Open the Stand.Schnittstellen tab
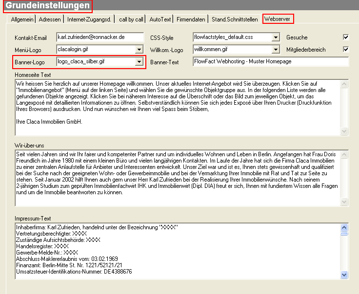Viewport: 359px width, 294px height. coord(235,19)
